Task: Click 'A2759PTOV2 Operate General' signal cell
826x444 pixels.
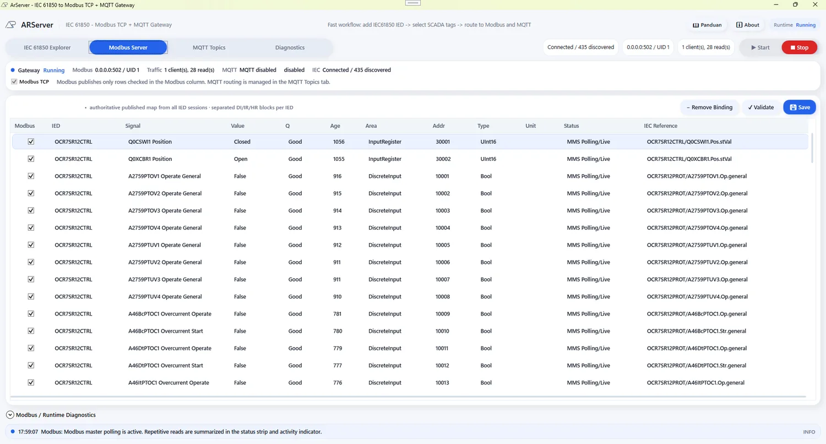Action: coord(165,193)
